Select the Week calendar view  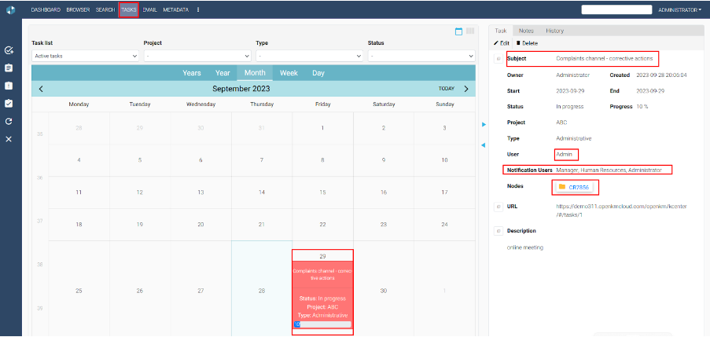289,73
